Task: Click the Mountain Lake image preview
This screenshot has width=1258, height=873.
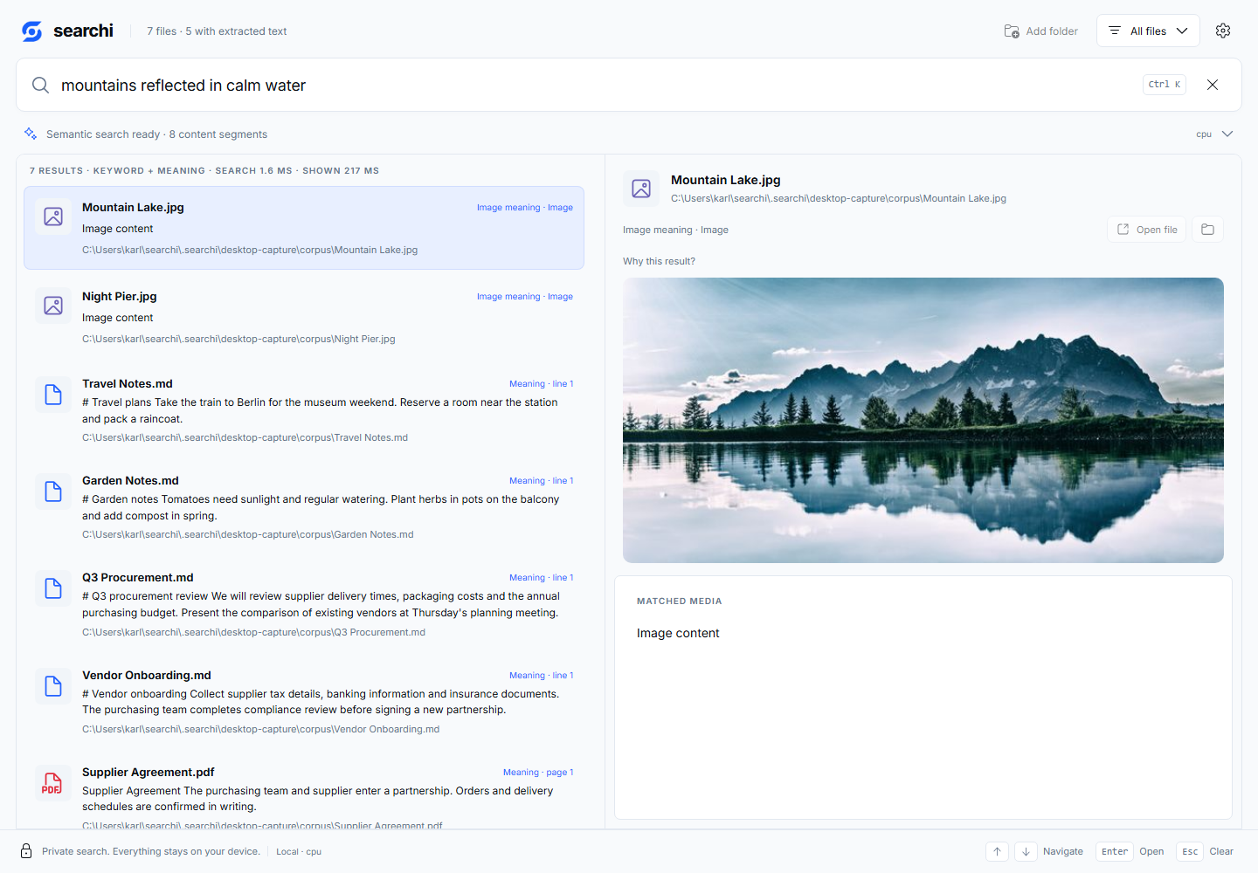Action: [923, 420]
